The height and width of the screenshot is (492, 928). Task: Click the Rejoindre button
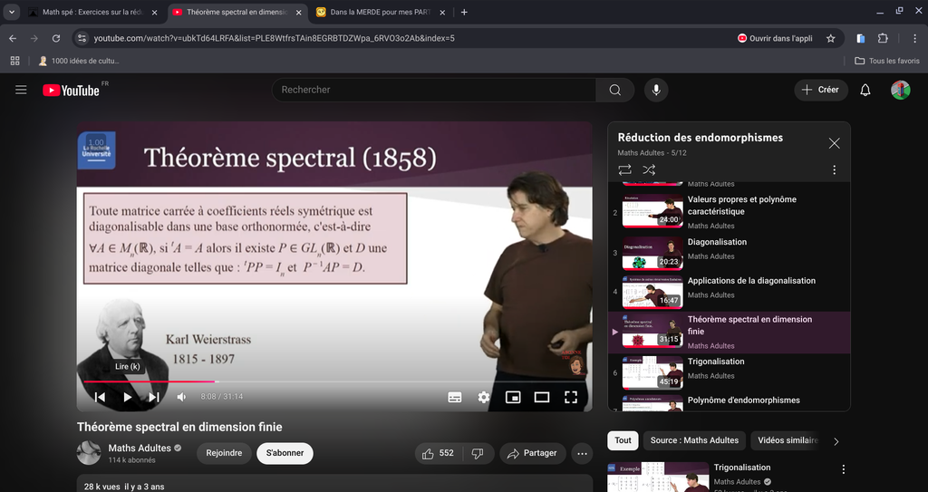coord(224,453)
